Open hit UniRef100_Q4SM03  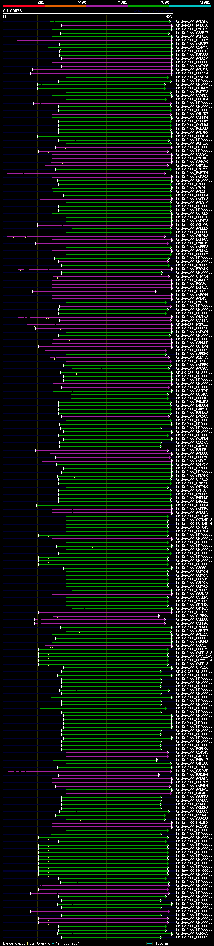pos(192,317)
